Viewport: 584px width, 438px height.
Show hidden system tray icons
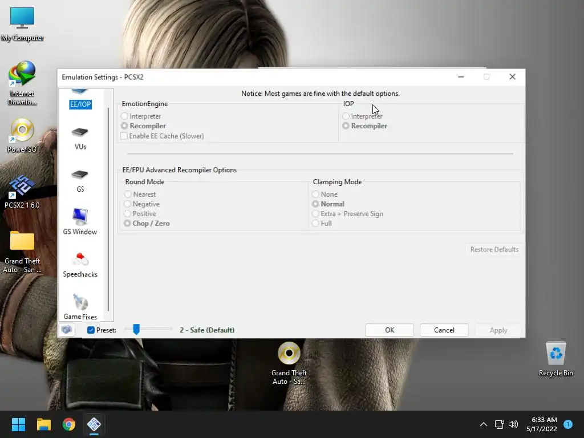[x=484, y=424]
